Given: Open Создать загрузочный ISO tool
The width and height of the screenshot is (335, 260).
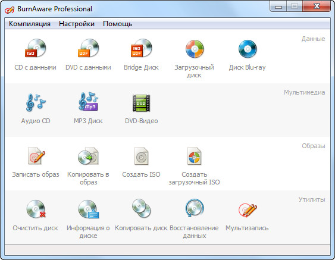Looking at the screenshot, I should click(194, 156).
